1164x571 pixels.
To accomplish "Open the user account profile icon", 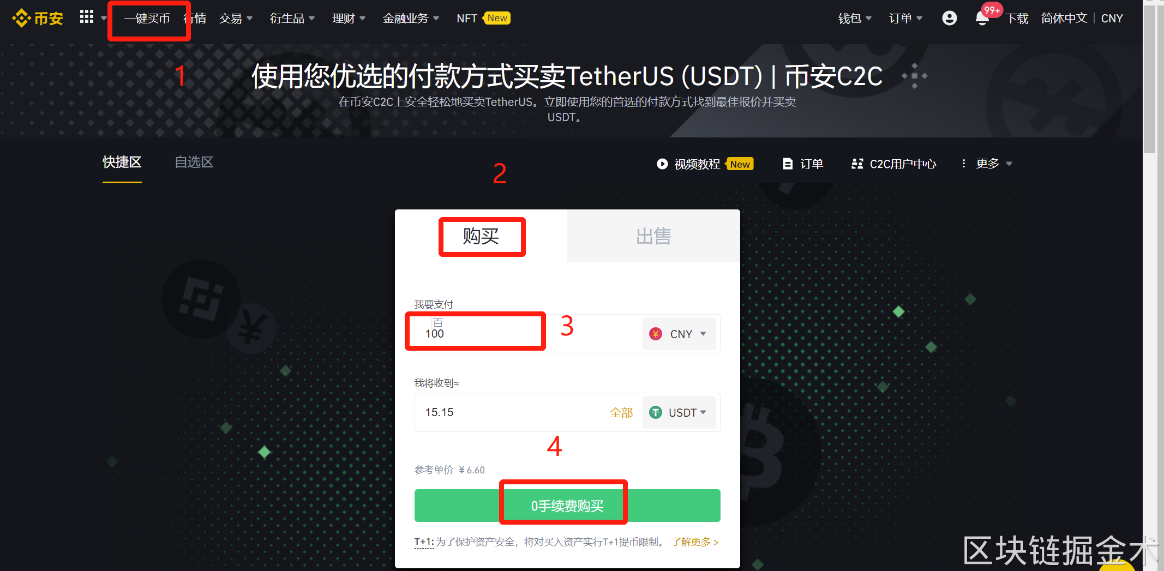I will pos(949,18).
